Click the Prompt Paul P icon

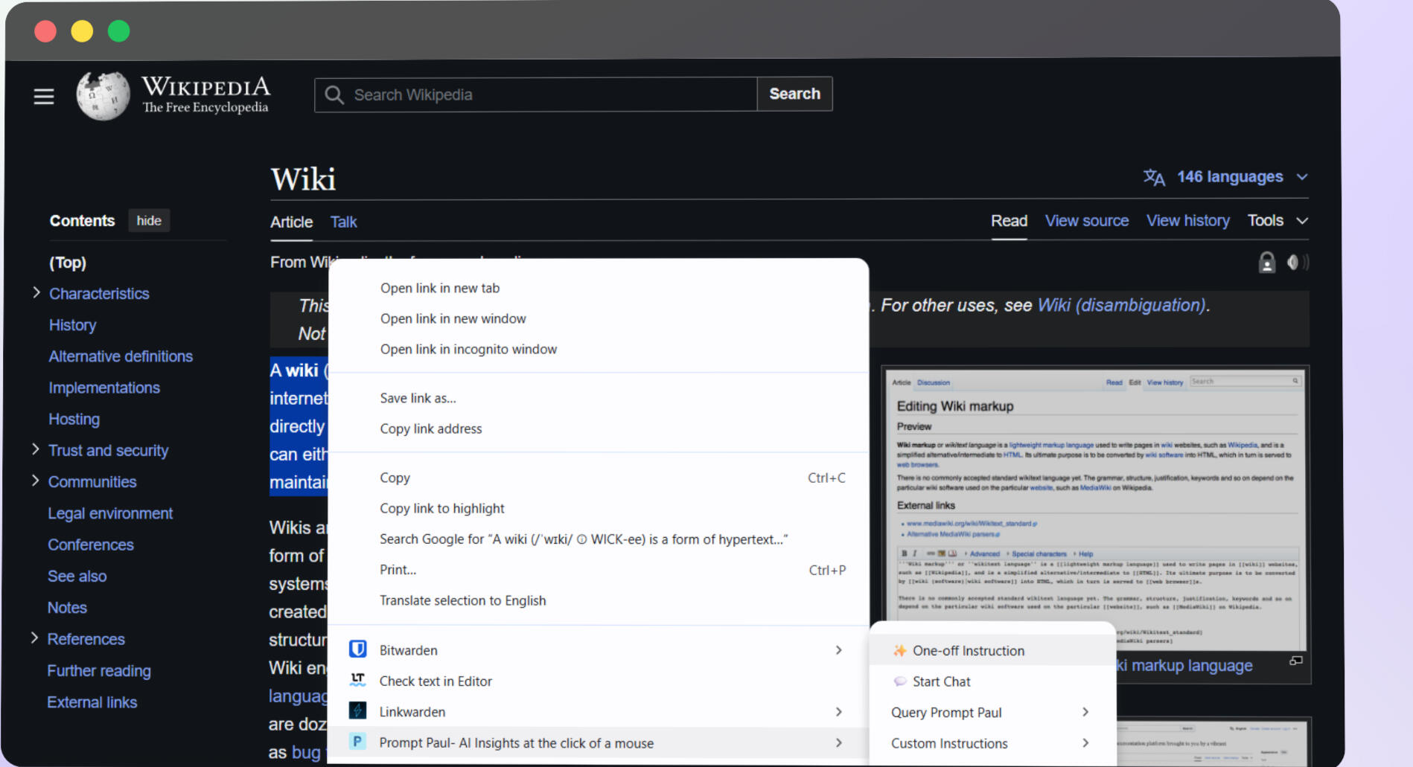point(357,742)
